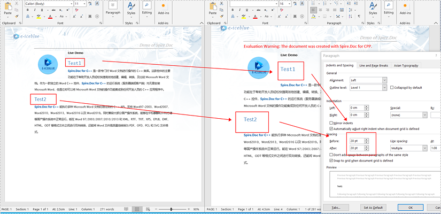Open Styles gallery in the left window
The image size is (441, 214).
coord(131,9)
